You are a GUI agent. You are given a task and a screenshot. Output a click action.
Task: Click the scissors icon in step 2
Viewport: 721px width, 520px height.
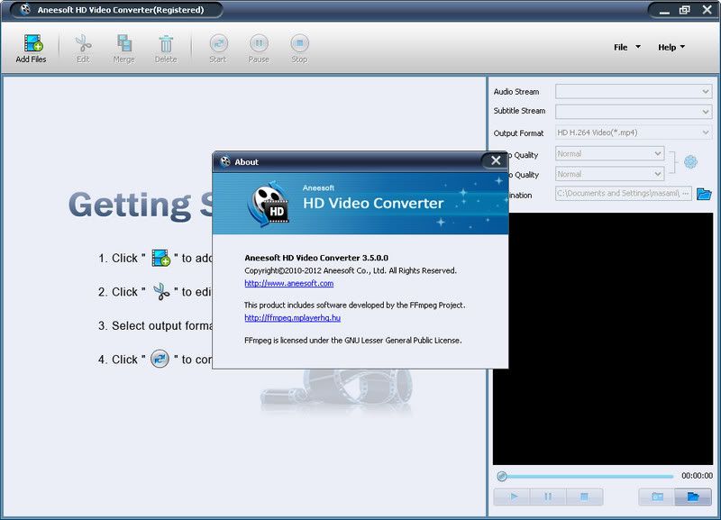161,291
